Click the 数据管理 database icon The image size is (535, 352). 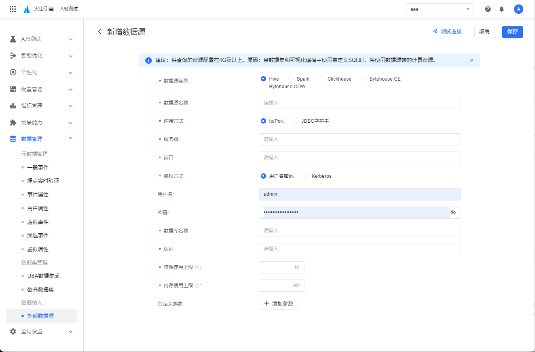[x=13, y=139]
